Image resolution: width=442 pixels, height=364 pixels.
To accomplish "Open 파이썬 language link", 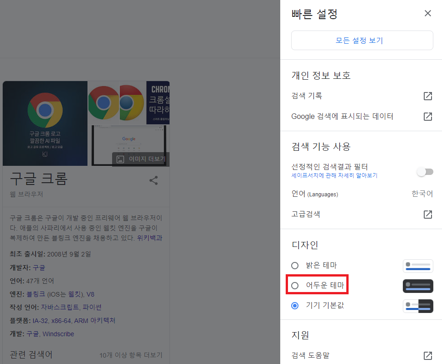I will click(x=92, y=308).
